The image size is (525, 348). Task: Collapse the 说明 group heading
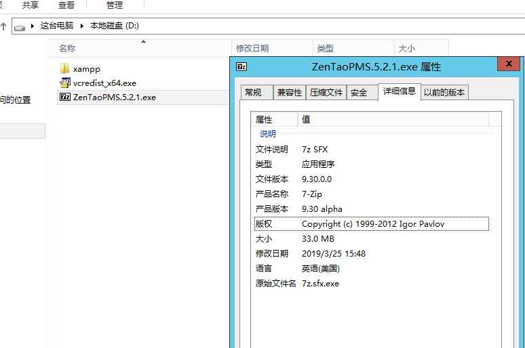coord(268,134)
